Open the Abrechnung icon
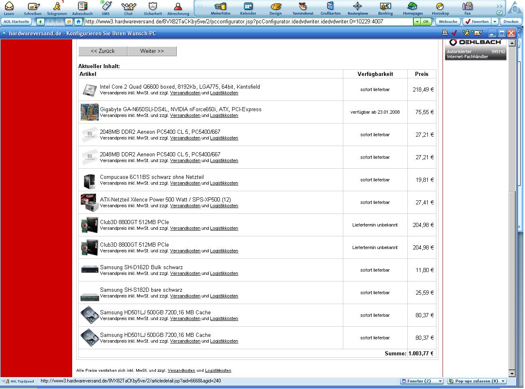The width and height of the screenshot is (525, 389). tap(178, 6)
